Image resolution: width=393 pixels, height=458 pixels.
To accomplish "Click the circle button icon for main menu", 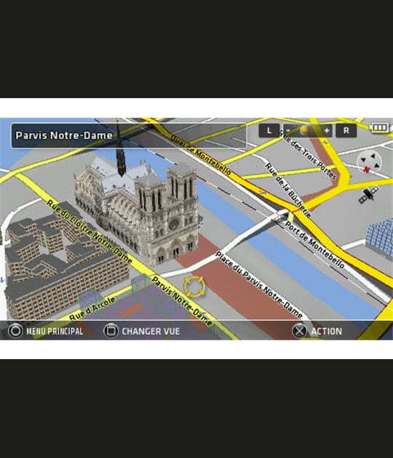I will (15, 331).
